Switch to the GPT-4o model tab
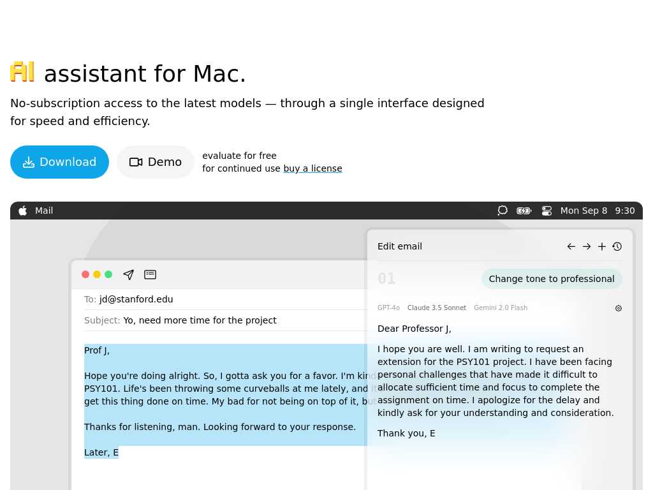The image size is (653, 490). [388, 308]
